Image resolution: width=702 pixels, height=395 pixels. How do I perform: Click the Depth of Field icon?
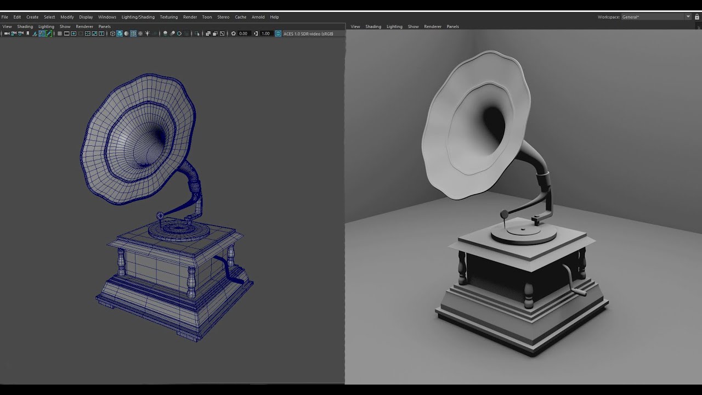pyautogui.click(x=186, y=33)
